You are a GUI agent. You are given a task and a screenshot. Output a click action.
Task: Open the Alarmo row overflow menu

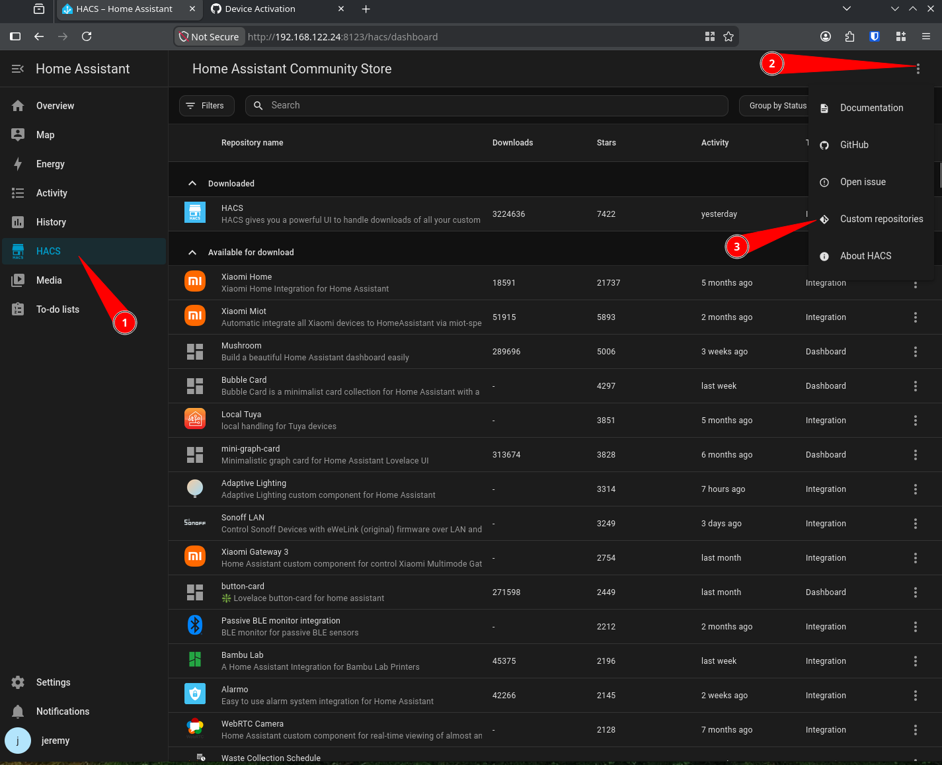(916, 696)
